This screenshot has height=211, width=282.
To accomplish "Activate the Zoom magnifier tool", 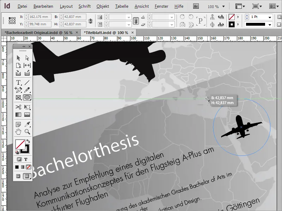I will tap(27, 132).
